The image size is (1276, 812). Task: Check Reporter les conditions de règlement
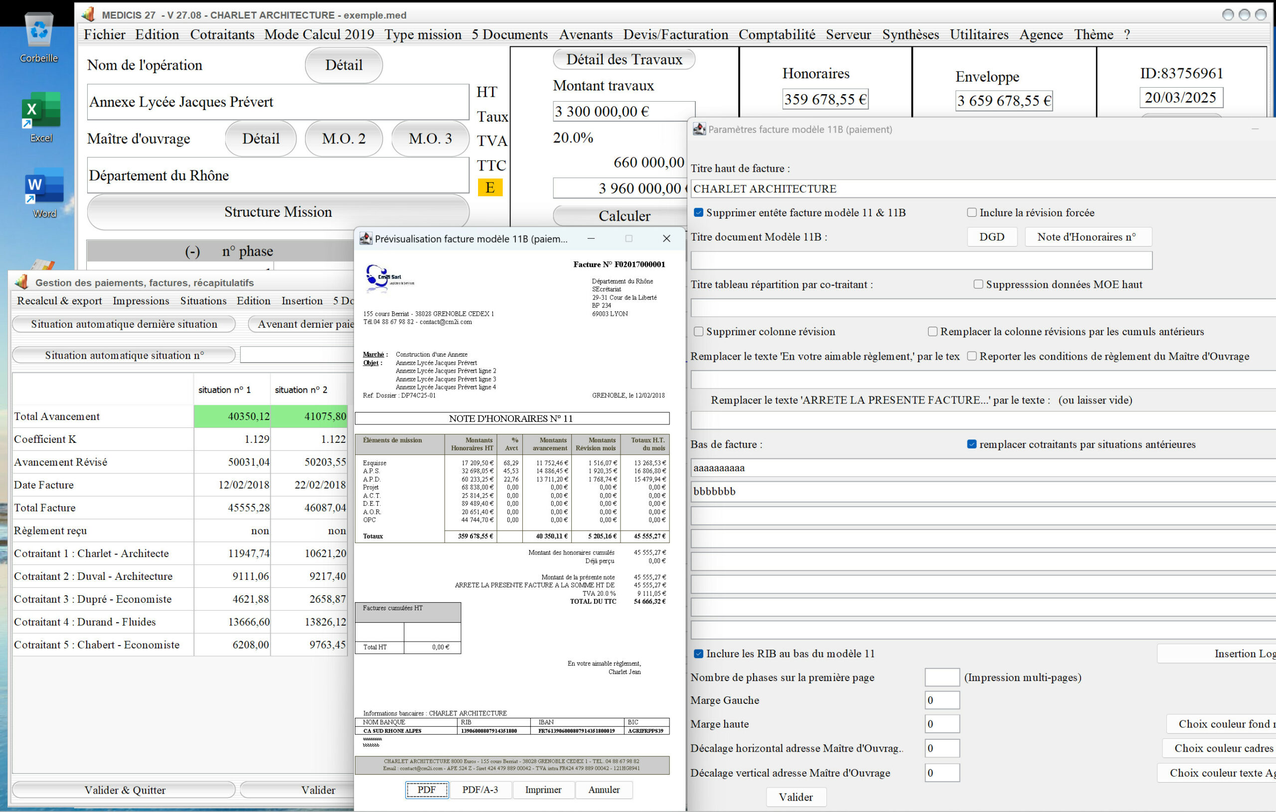click(x=972, y=356)
